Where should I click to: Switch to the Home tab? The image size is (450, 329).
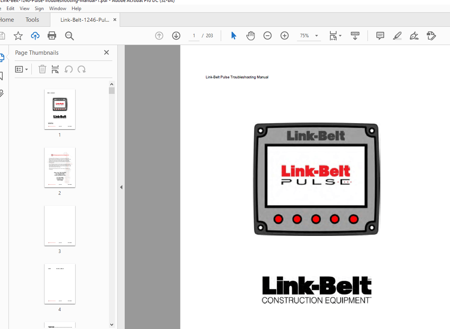[7, 19]
